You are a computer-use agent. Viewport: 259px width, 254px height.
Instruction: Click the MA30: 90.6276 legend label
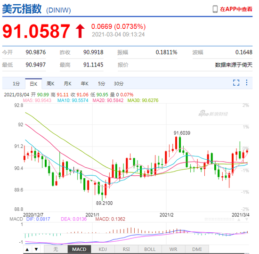[x=143, y=100]
